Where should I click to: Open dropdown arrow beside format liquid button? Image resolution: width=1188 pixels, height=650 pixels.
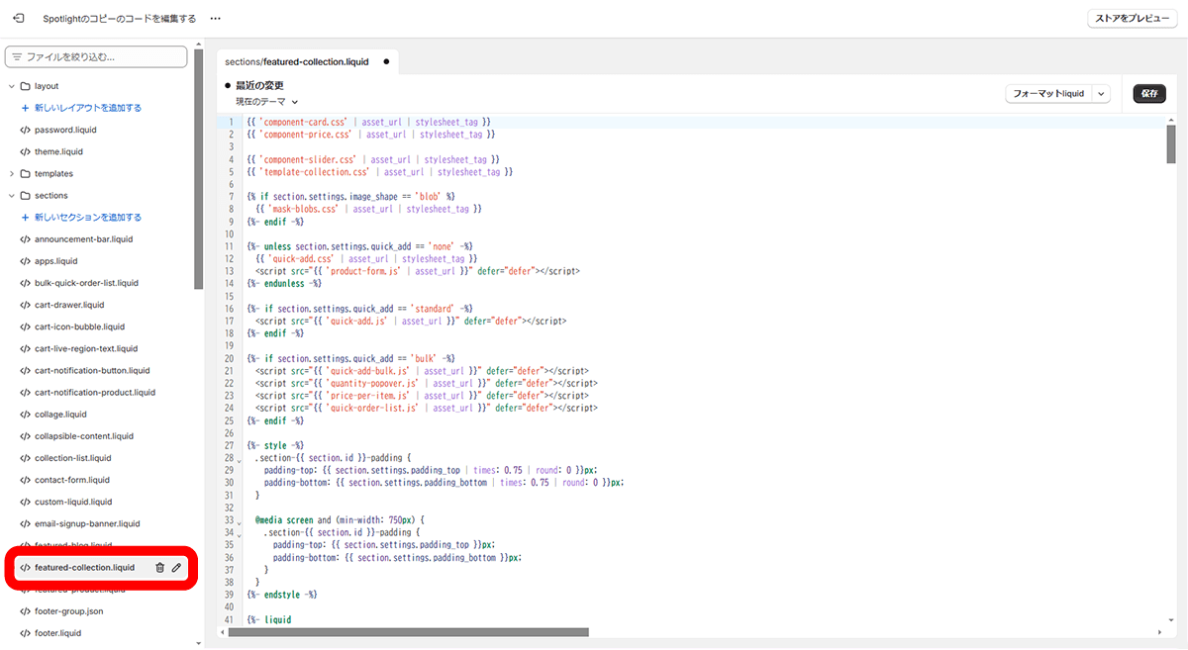pyautogui.click(x=1102, y=94)
